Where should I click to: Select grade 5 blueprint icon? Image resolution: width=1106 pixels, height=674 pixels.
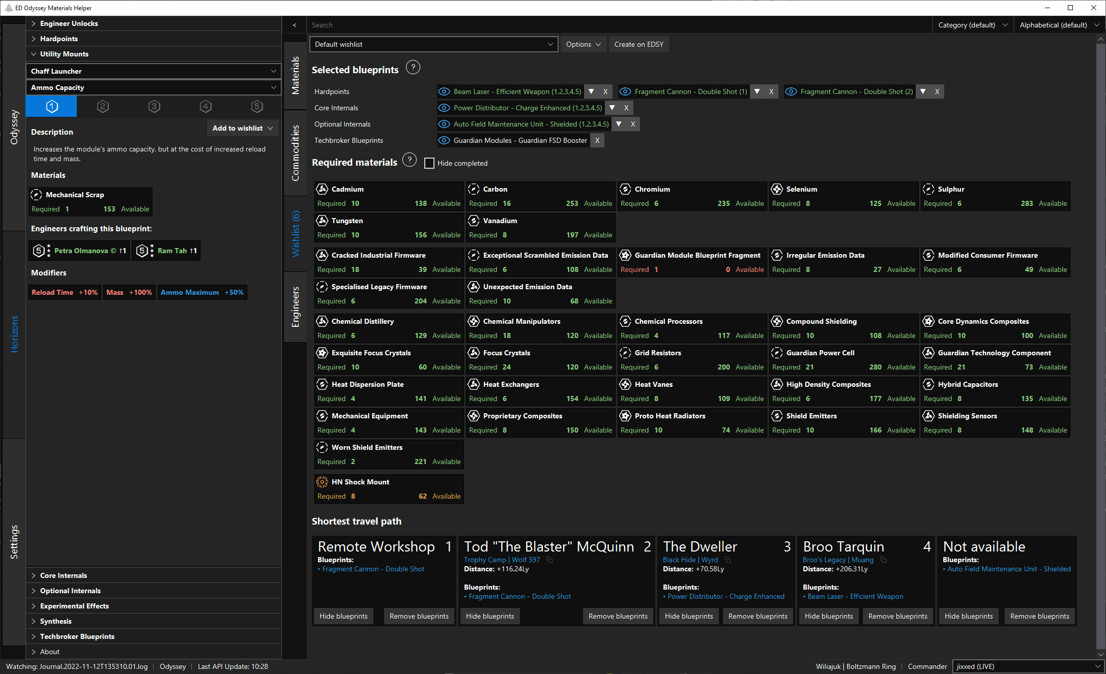tap(257, 106)
